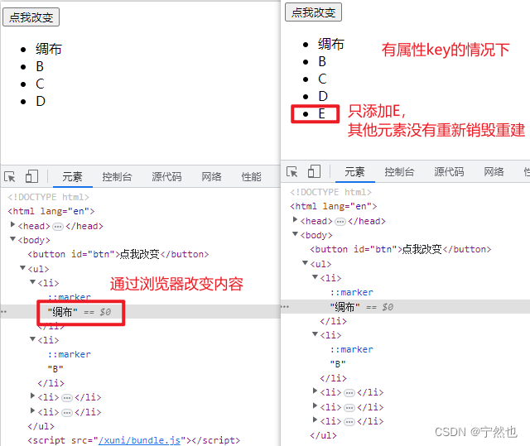
Task: Open the 控制台 tab in left DevTools
Action: pos(117,176)
